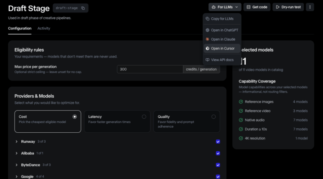This screenshot has width=323, height=179.
Task: Click the Reference images check icon
Action: tap(241, 102)
